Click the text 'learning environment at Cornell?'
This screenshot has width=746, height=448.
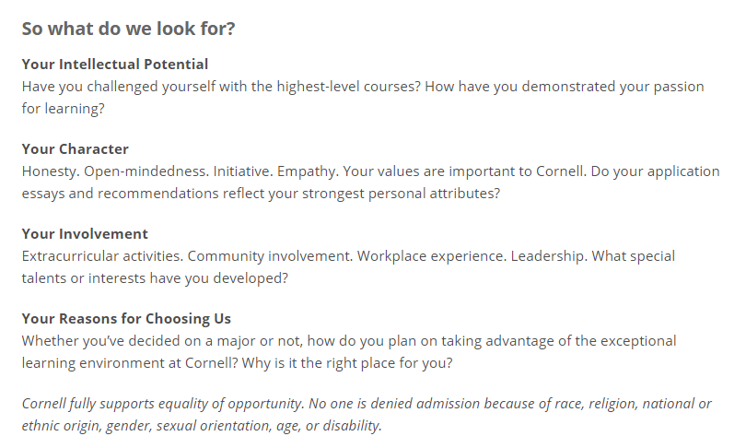(130, 363)
